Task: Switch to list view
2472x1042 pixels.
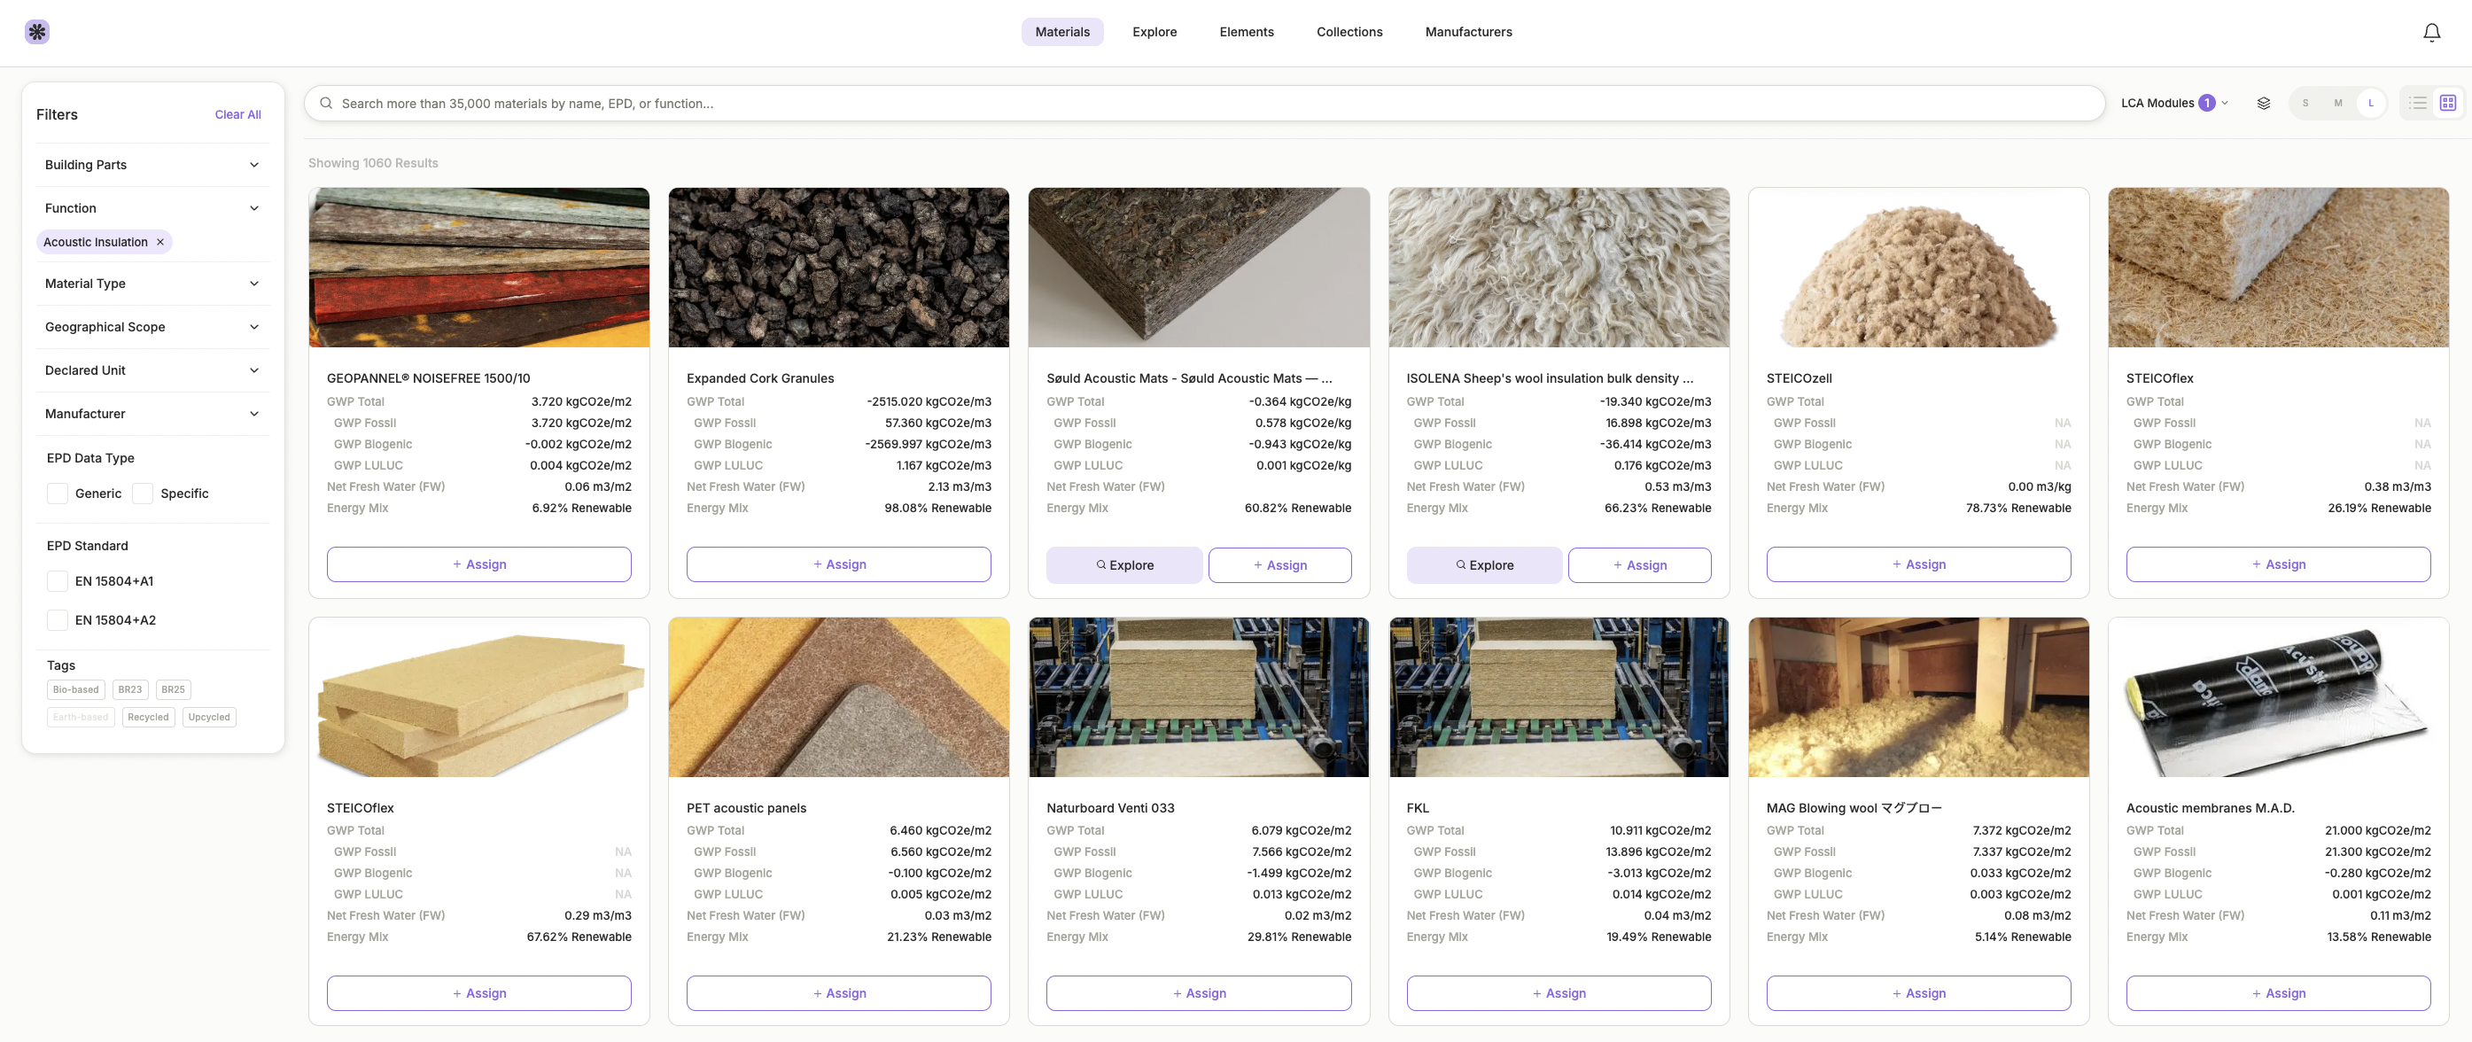Action: 2417,104
